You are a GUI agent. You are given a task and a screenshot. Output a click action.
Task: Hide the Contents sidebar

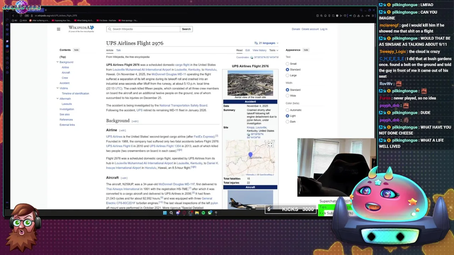[x=76, y=50]
